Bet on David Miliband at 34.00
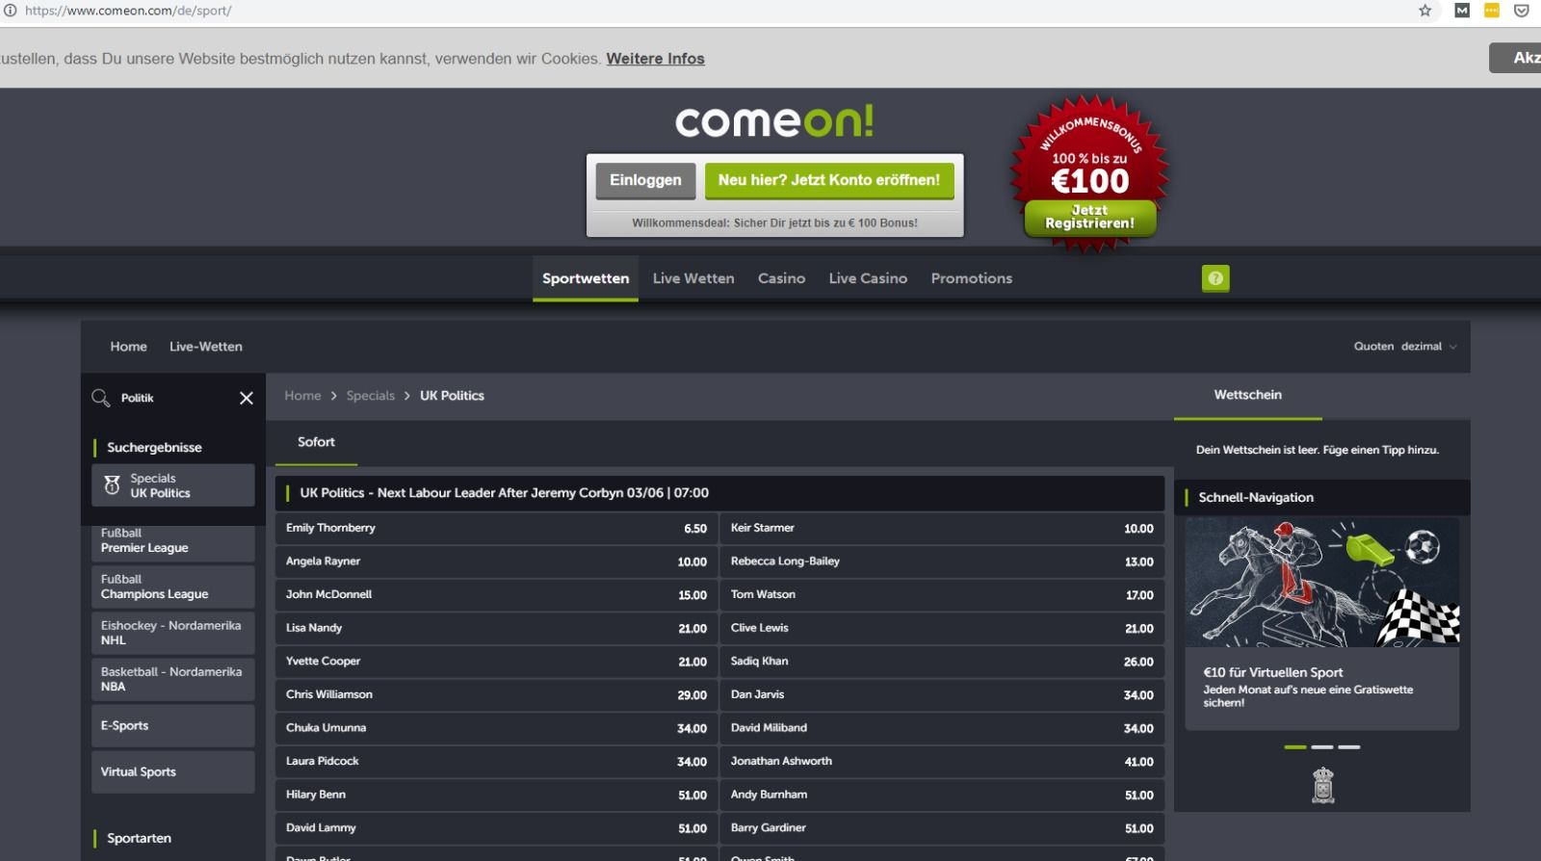The width and height of the screenshot is (1541, 861). [x=942, y=728]
